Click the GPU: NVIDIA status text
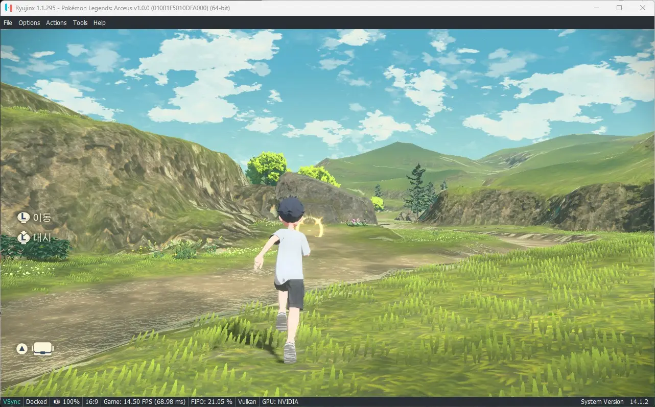The width and height of the screenshot is (655, 407). pos(280,402)
